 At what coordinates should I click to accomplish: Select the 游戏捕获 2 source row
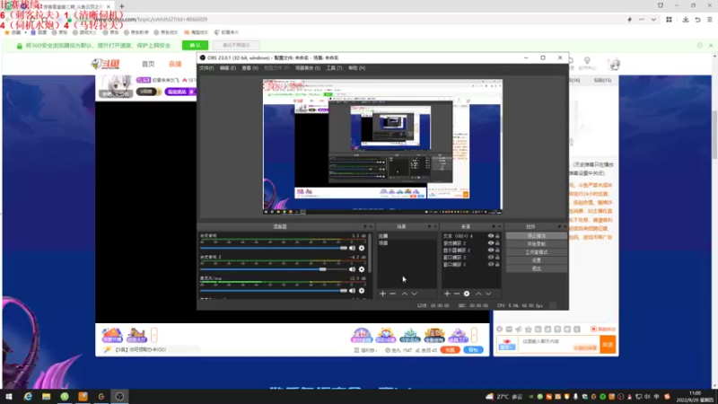tap(472, 243)
